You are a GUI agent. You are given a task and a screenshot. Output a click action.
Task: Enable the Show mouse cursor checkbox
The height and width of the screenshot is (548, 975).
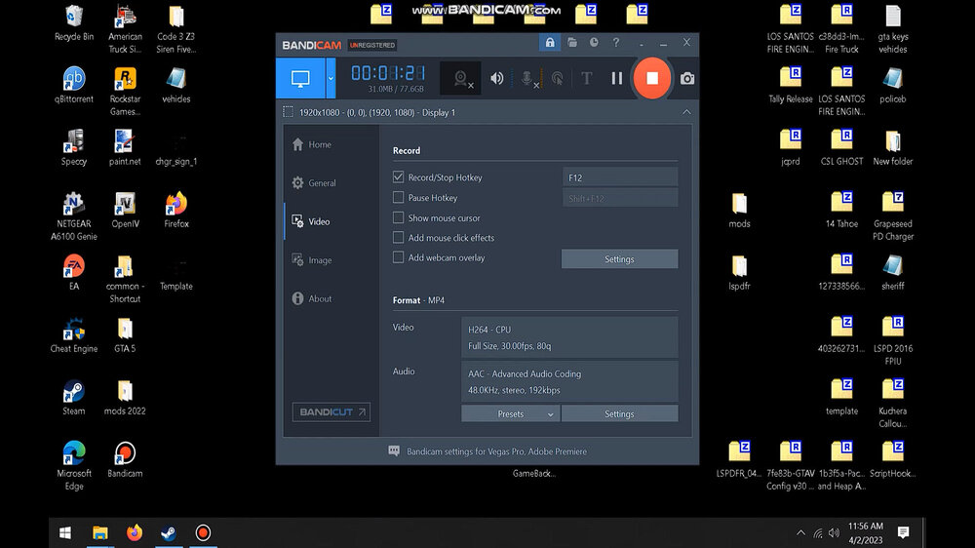(398, 217)
